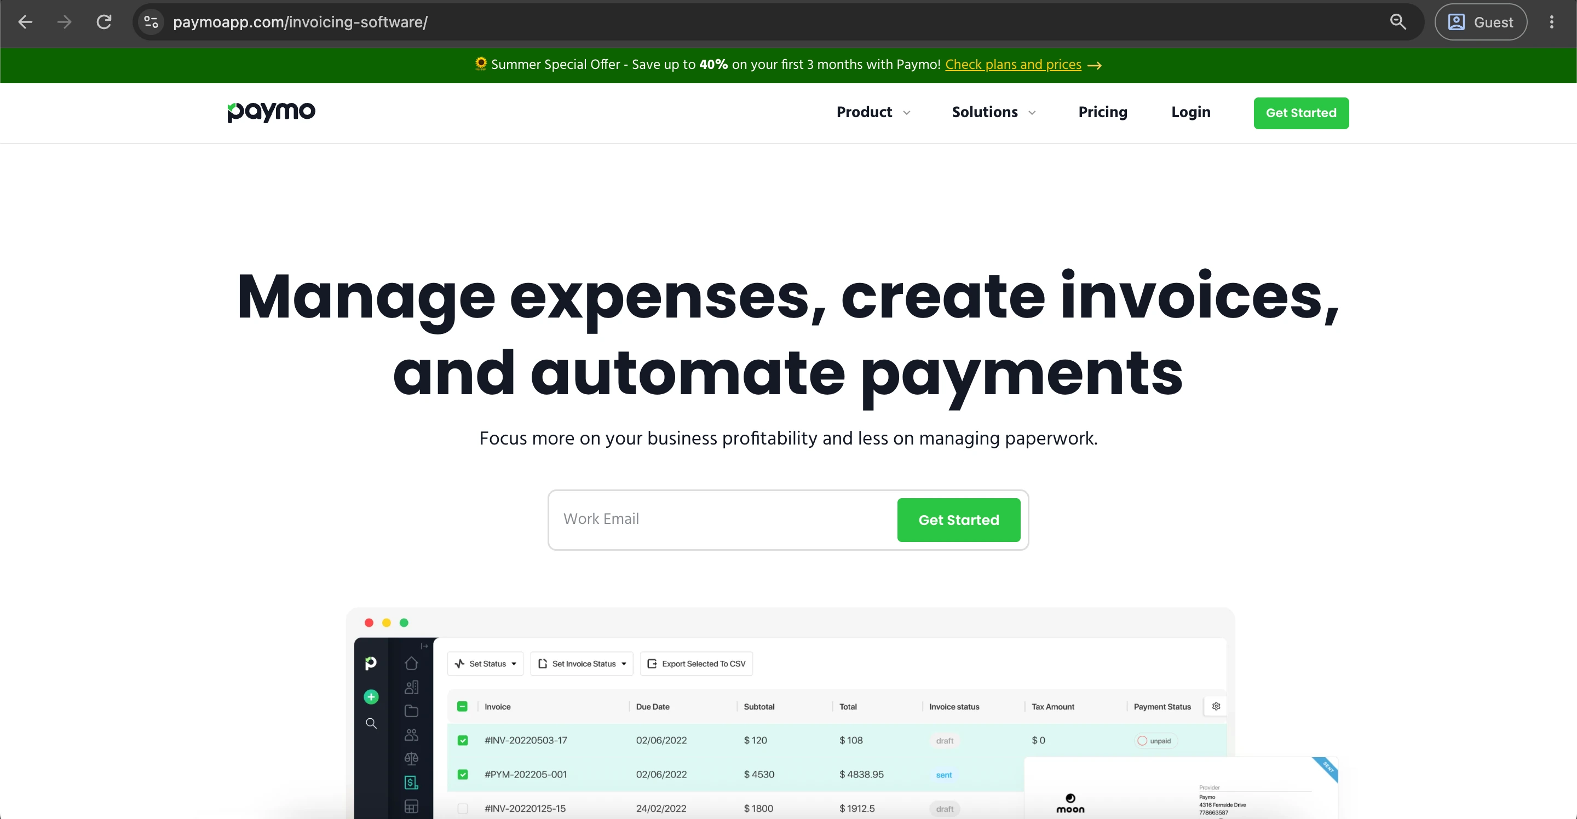
Task: Toggle the select-all checkbox in Invoice header
Action: (x=462, y=706)
